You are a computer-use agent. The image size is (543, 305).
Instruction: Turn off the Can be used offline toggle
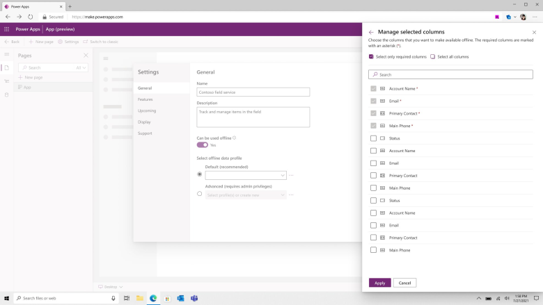(x=203, y=145)
